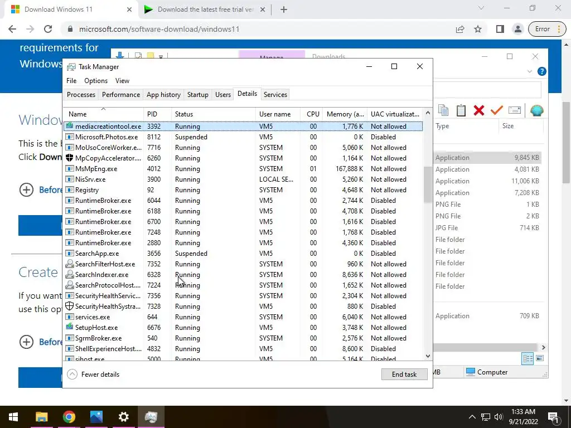Click the globe shell icon in Explorer
This screenshot has height=428, width=571.
click(x=537, y=110)
